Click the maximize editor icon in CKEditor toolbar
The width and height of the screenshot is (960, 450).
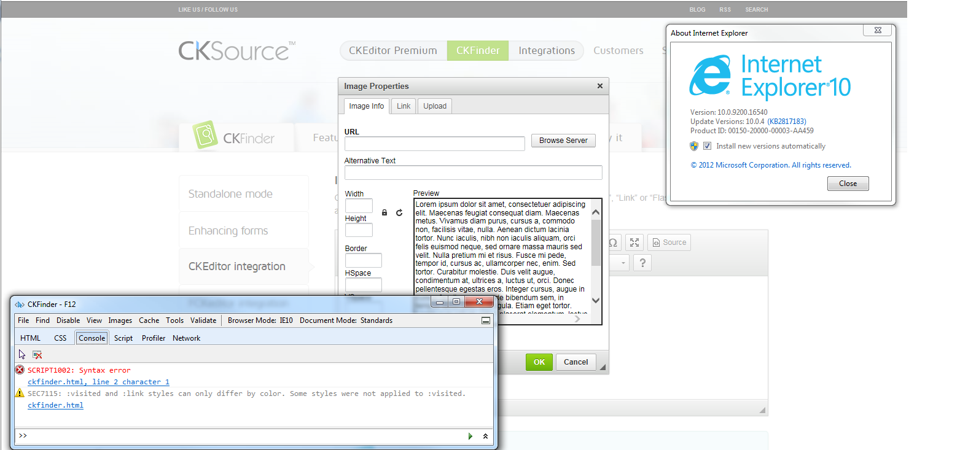[x=634, y=242]
